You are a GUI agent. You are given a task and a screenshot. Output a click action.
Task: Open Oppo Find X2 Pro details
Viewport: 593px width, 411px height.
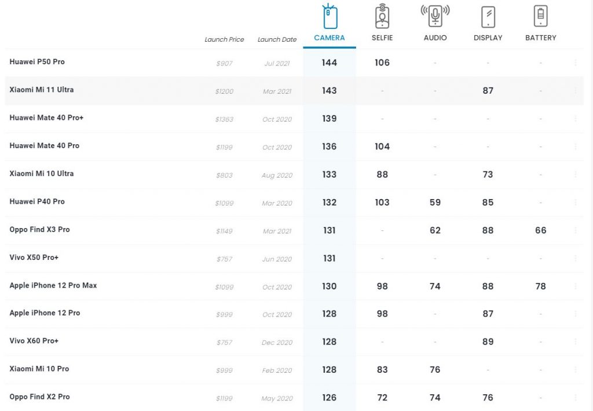click(40, 397)
